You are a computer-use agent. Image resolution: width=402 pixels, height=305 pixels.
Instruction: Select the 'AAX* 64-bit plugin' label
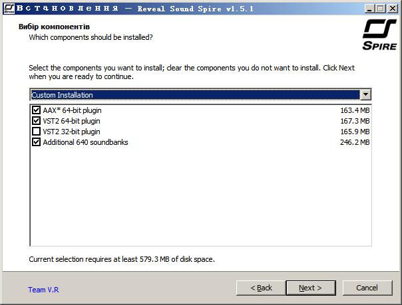(72, 110)
